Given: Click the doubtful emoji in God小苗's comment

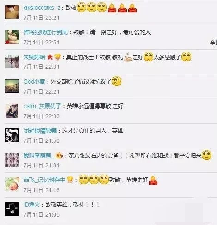Looking at the screenshot, I should pos(116,81).
